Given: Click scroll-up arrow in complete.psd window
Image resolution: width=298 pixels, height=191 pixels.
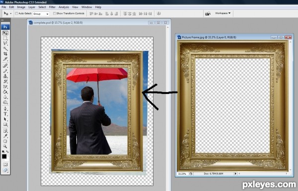Looking at the screenshot, I should click(168, 27).
